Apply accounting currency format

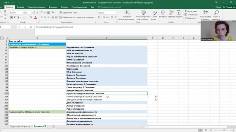[99, 17]
